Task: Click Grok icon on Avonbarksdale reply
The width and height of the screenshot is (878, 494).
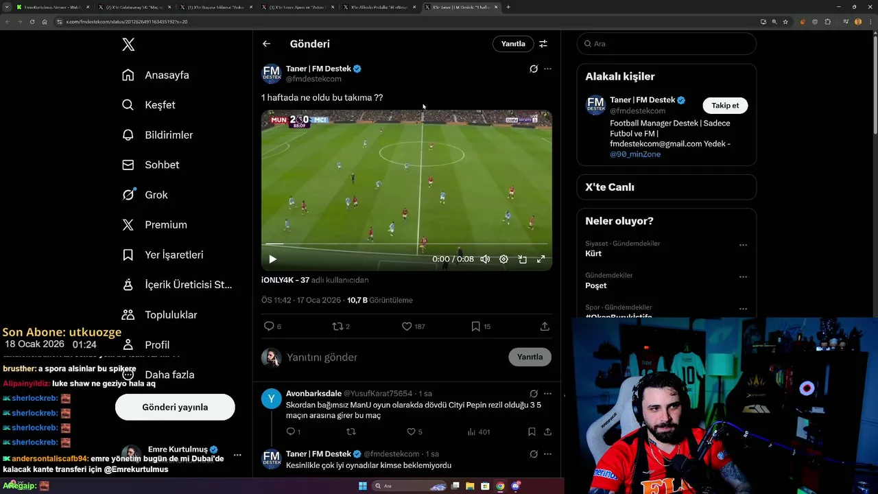Action: [534, 394]
